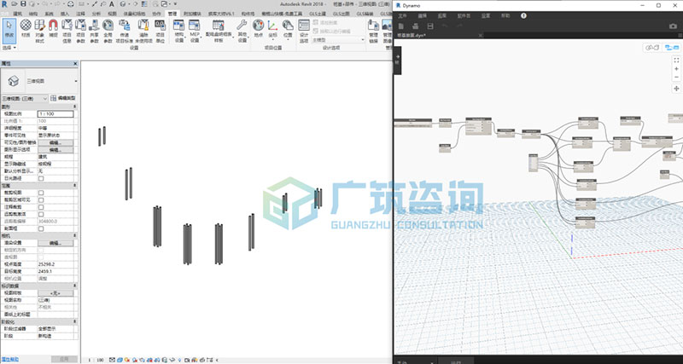Screen dimensions: 683x364
Task: Open Project Information (项目信息) in Revit
Action: (x=67, y=31)
